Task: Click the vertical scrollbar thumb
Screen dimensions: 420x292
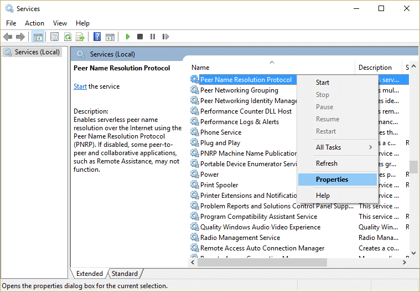Action: coord(413,167)
